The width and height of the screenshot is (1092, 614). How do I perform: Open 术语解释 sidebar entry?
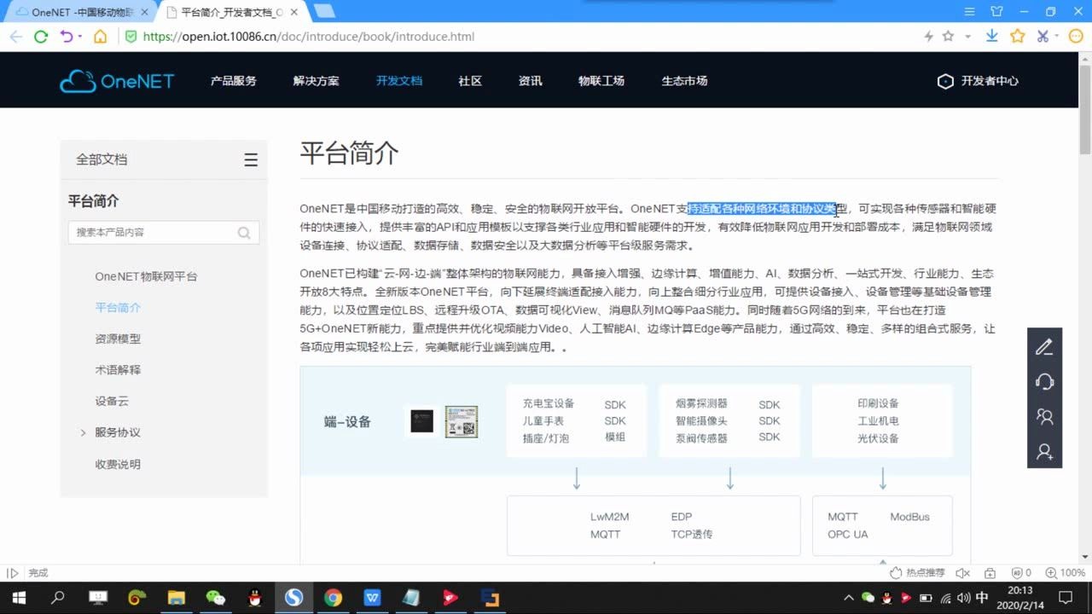pyautogui.click(x=118, y=370)
